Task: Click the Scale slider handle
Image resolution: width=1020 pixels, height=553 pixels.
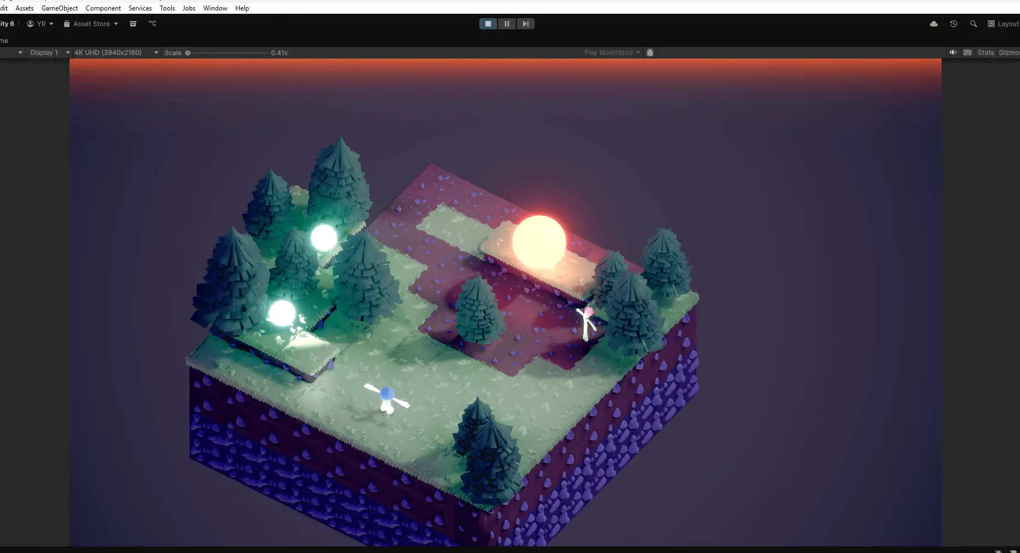Action: click(188, 53)
